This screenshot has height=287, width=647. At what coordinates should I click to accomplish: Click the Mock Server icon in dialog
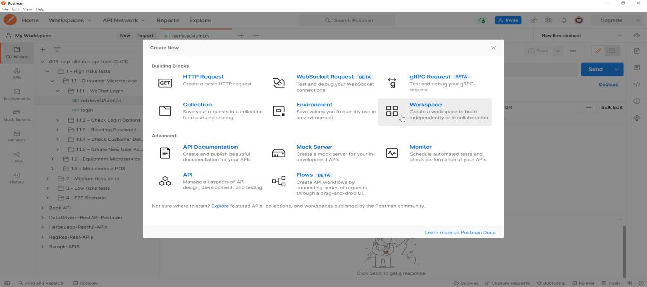point(279,153)
